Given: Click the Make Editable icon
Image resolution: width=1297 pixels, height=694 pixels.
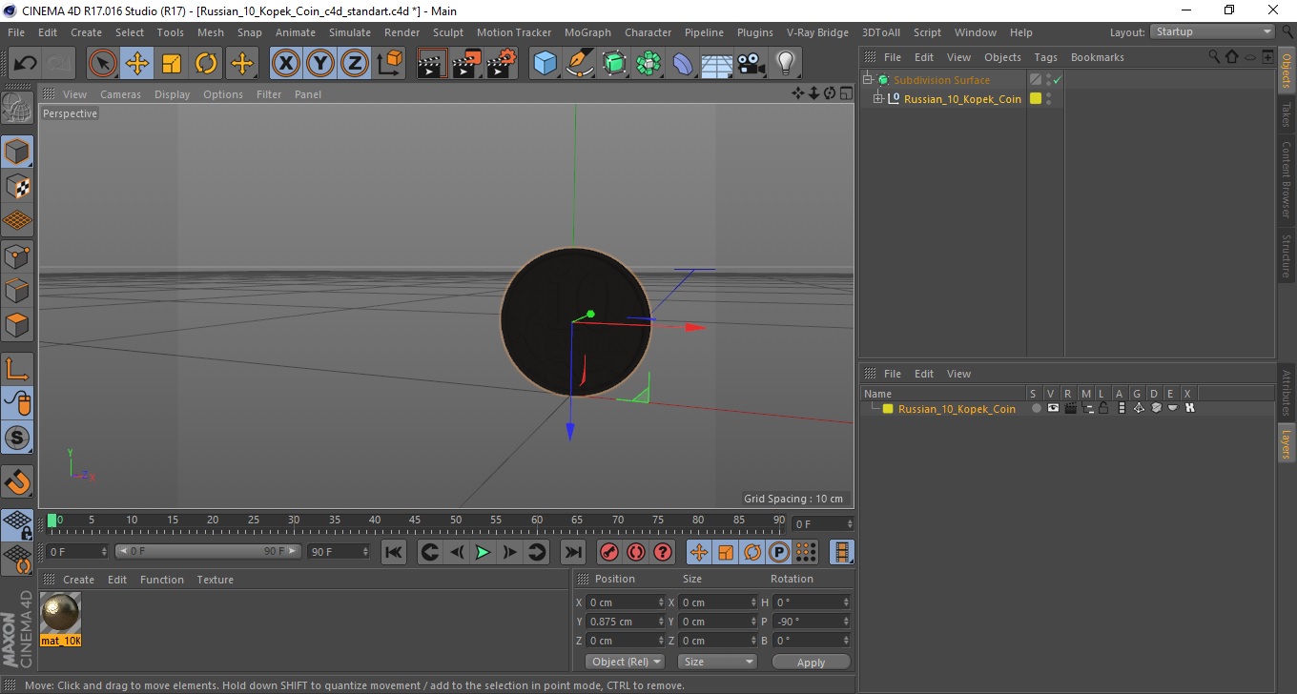Looking at the screenshot, I should click(x=17, y=109).
